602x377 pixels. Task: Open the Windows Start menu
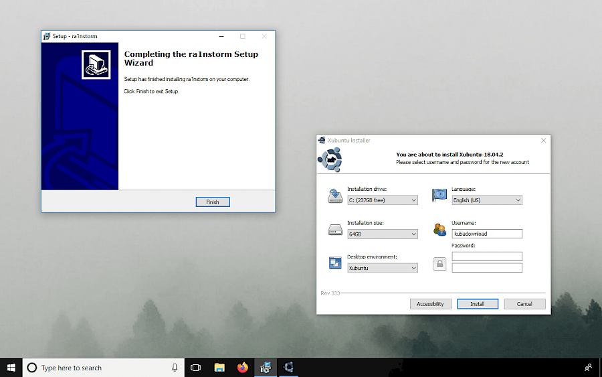(x=11, y=368)
